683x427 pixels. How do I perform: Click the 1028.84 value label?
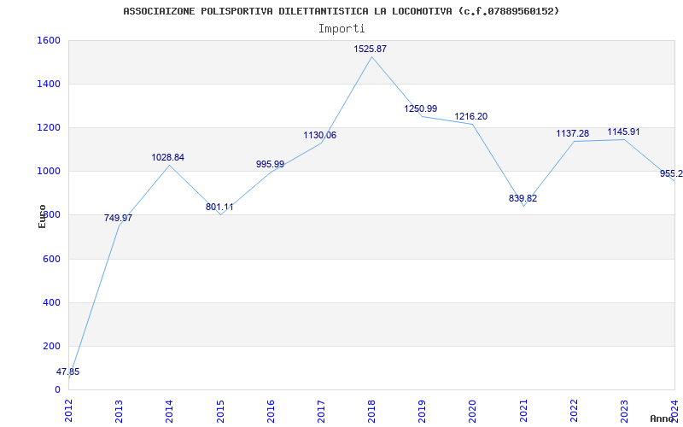[x=167, y=157]
